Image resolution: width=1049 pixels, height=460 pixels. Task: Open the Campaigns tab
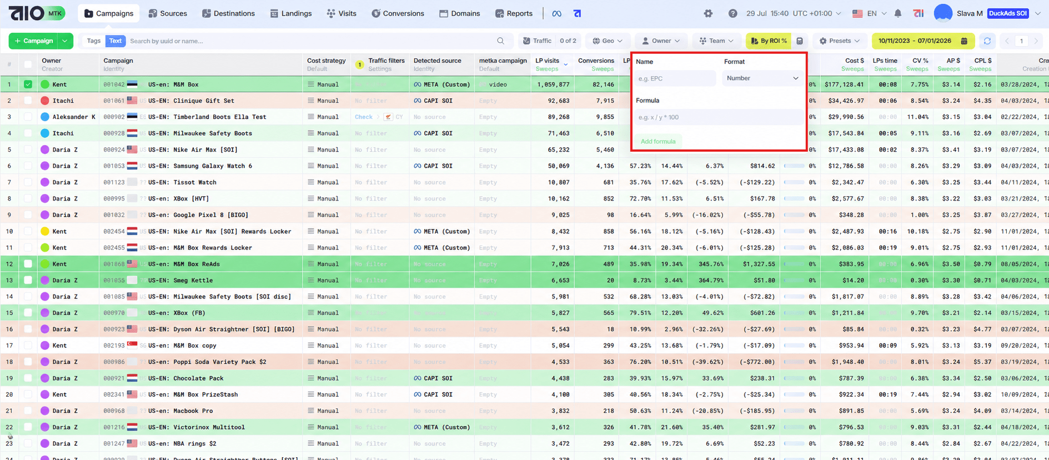point(109,13)
